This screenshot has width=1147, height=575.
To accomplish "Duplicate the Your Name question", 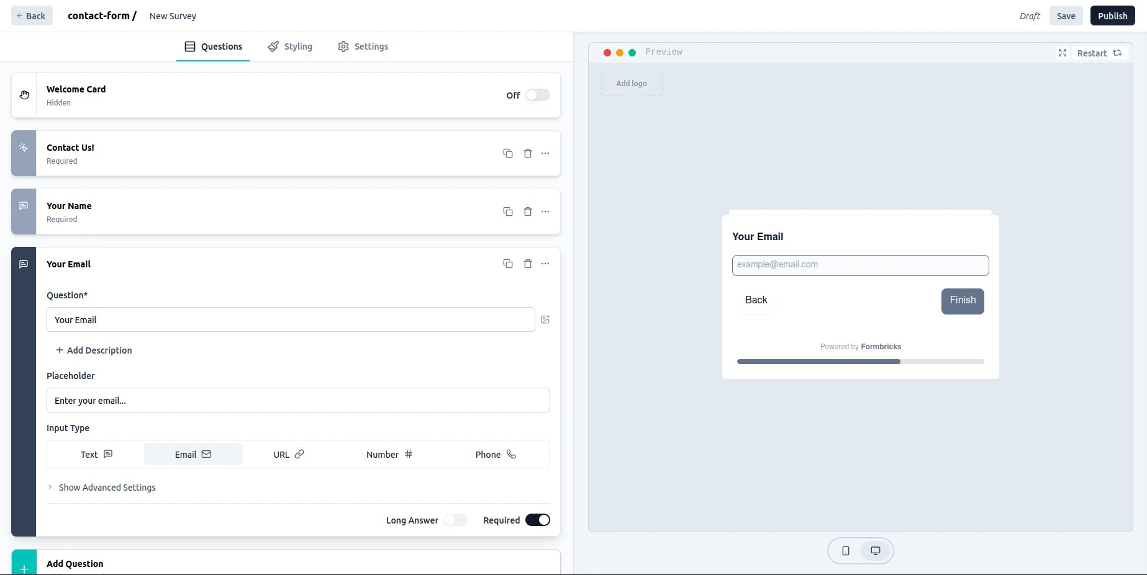I will tap(508, 212).
